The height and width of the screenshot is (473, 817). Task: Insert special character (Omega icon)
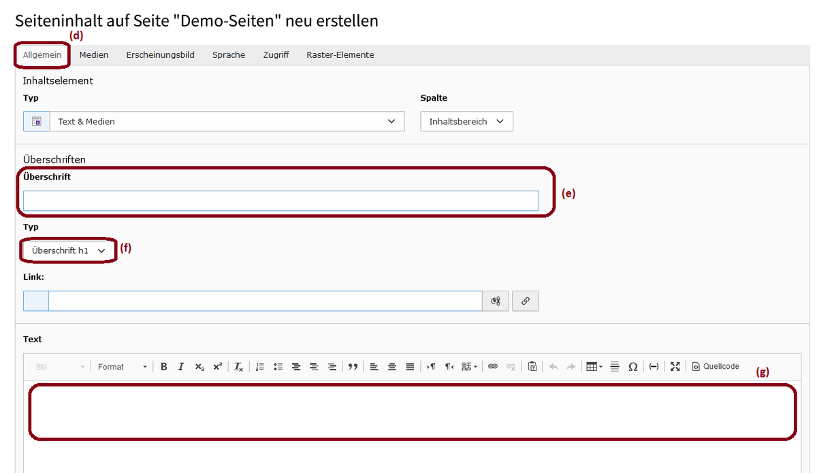632,367
